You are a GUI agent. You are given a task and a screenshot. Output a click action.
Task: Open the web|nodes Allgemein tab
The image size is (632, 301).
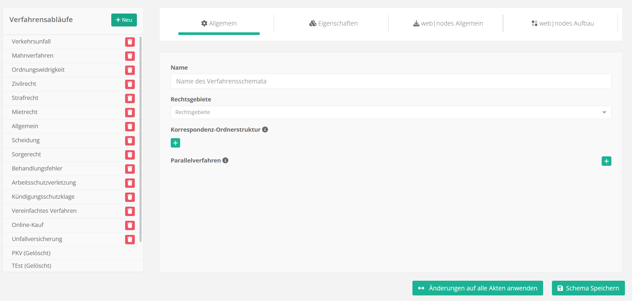point(448,24)
